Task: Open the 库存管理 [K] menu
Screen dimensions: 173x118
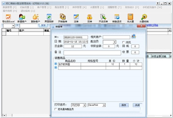Action: (x=79, y=8)
